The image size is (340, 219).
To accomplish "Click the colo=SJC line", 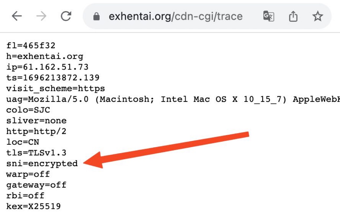I will click(28, 110).
